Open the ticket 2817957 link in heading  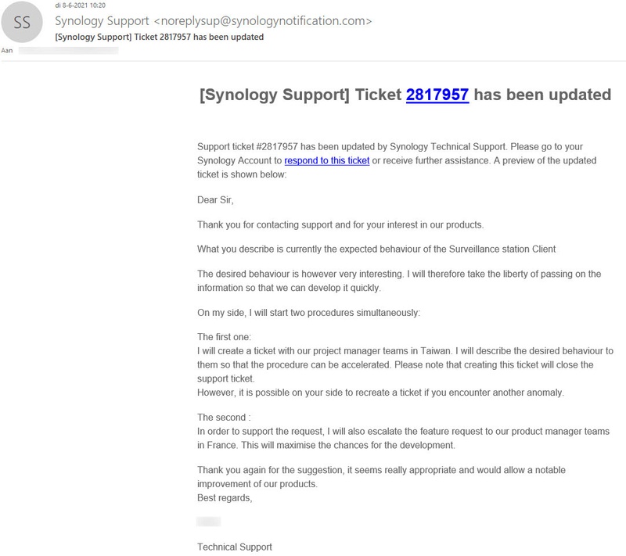(x=437, y=95)
